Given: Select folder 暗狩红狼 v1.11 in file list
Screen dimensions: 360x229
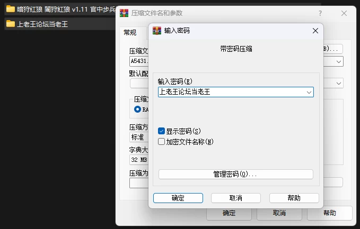Looking at the screenshot, I should [60, 10].
